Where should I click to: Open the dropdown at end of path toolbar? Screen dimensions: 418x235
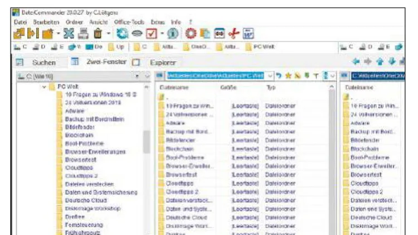click(x=332, y=76)
